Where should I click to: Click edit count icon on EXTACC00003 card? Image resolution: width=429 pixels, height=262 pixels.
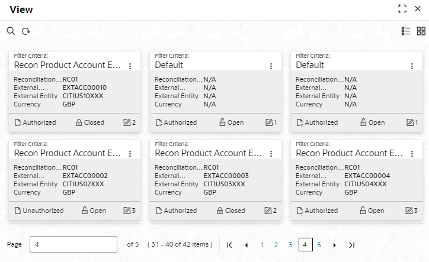pos(268,211)
